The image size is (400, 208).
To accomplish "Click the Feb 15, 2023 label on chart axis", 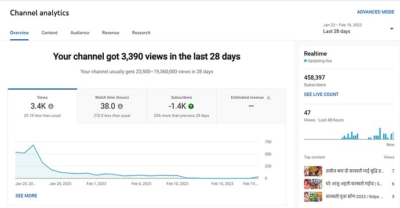I will tap(222, 184).
